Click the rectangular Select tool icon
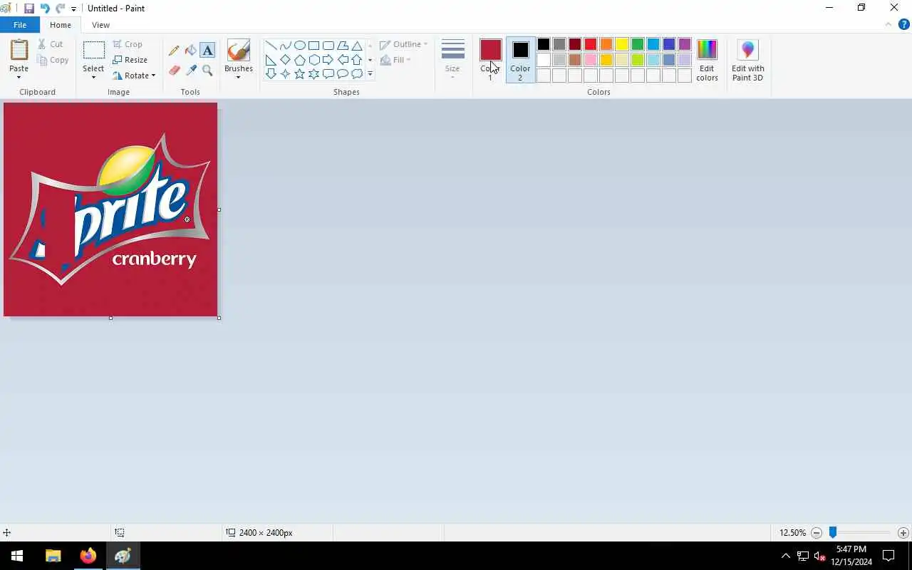The height and width of the screenshot is (570, 912). [93, 51]
